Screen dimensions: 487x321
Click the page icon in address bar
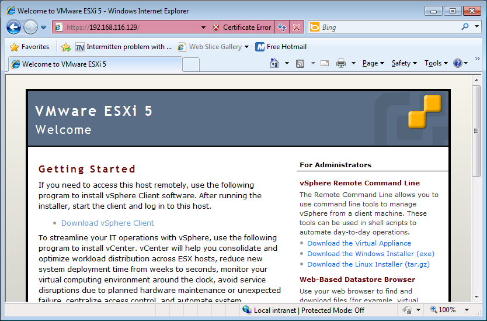click(x=58, y=27)
